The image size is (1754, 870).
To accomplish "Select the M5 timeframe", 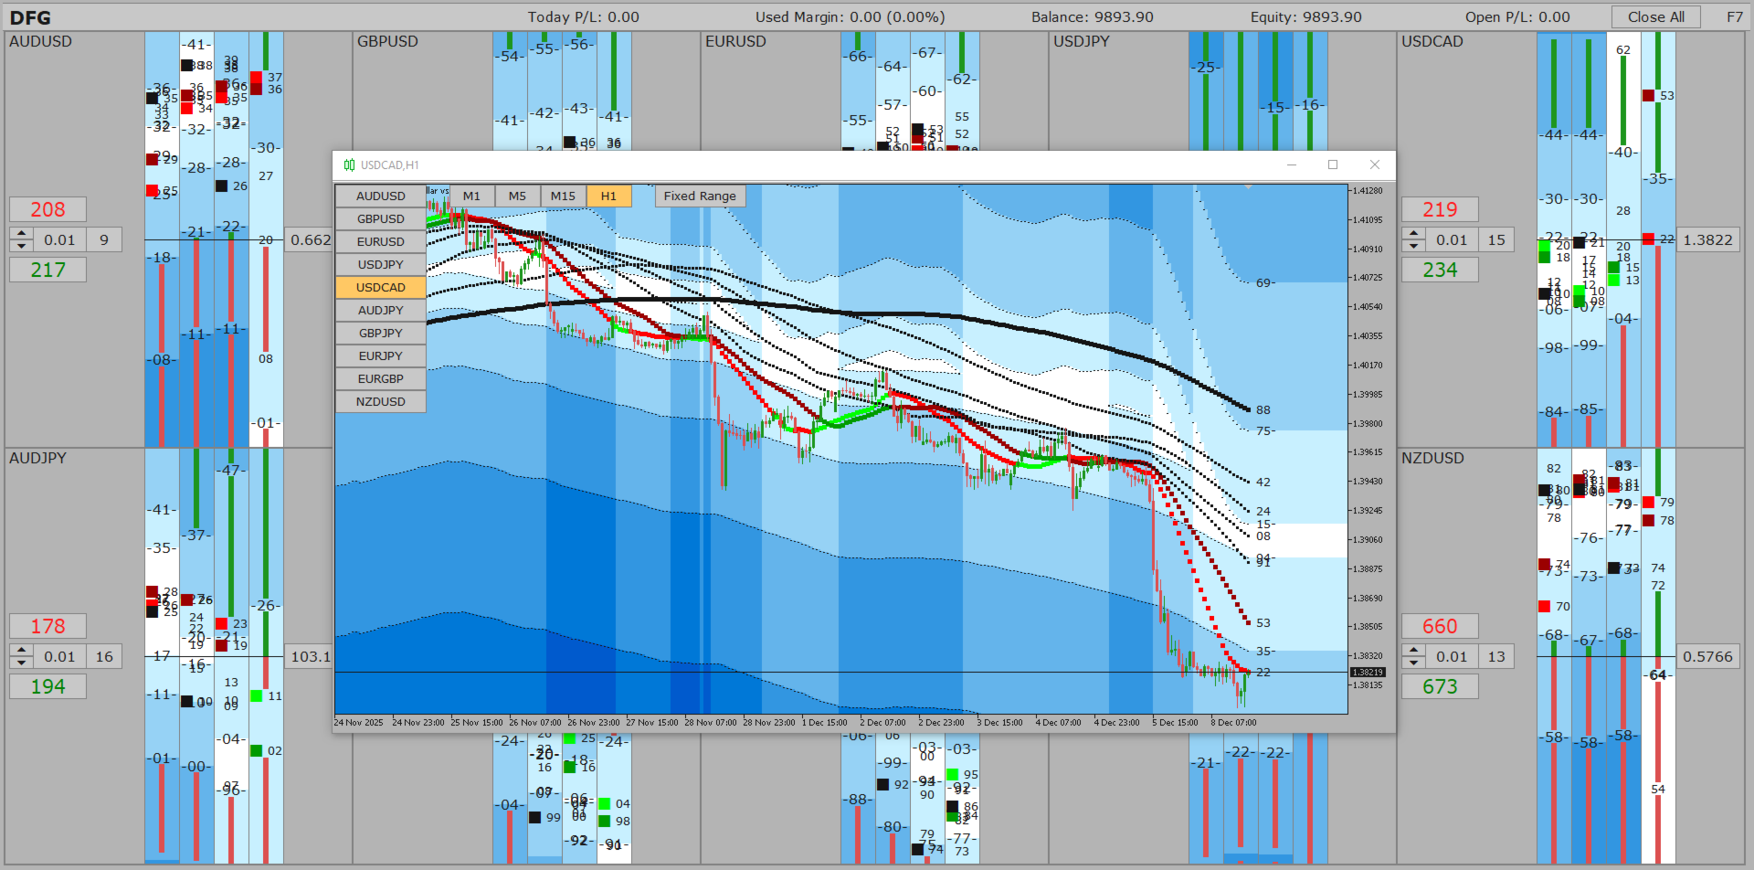I will click(x=517, y=196).
